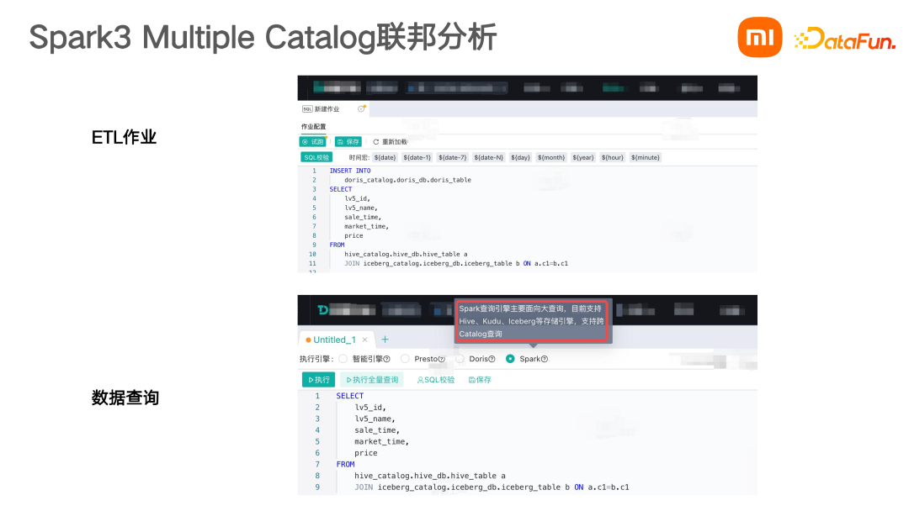This screenshot has height=511, width=909.
Task: Select the Presto engine radio button
Action: point(405,359)
